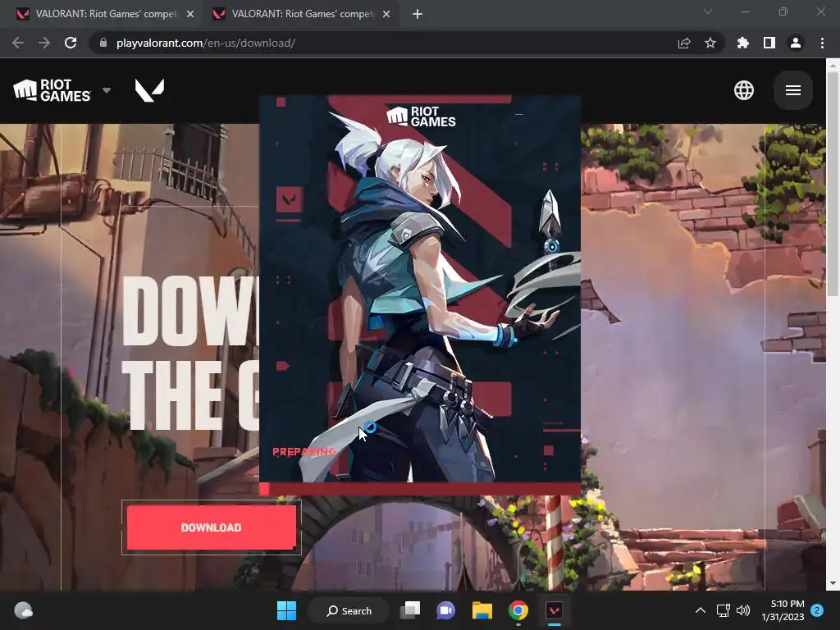Open the notification badge showing 2
Viewport: 840px width, 630px height.
[817, 610]
